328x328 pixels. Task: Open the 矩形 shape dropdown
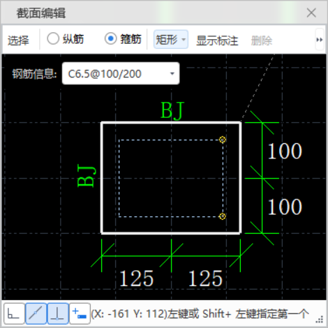(x=171, y=39)
